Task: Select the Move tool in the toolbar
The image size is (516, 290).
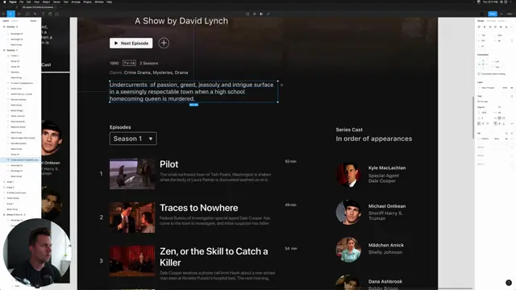Action: click(10, 14)
